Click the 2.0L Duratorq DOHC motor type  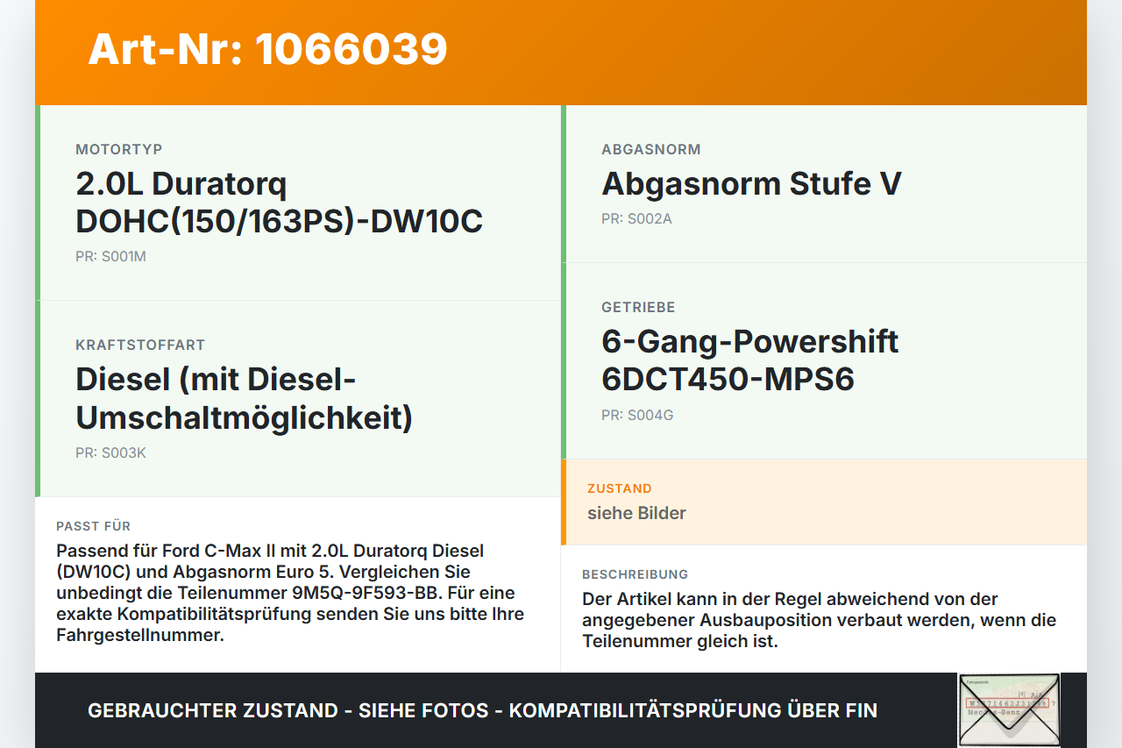click(x=279, y=203)
